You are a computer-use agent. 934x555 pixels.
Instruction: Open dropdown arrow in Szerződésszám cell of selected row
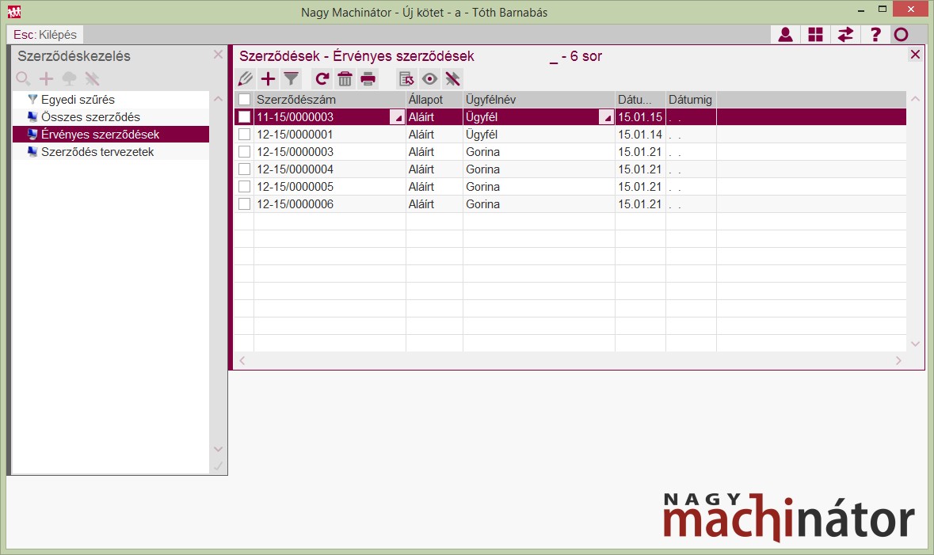(x=398, y=117)
